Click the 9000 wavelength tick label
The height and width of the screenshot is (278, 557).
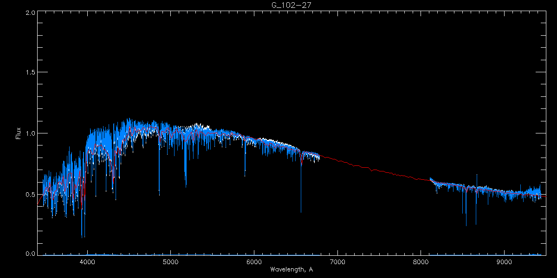pyautogui.click(x=504, y=262)
